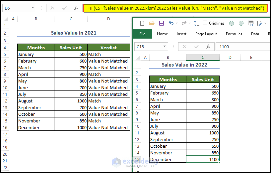The width and height of the screenshot is (271, 173).
Task: Click the formula bar options dots in 2021 window
Action: (41, 8)
